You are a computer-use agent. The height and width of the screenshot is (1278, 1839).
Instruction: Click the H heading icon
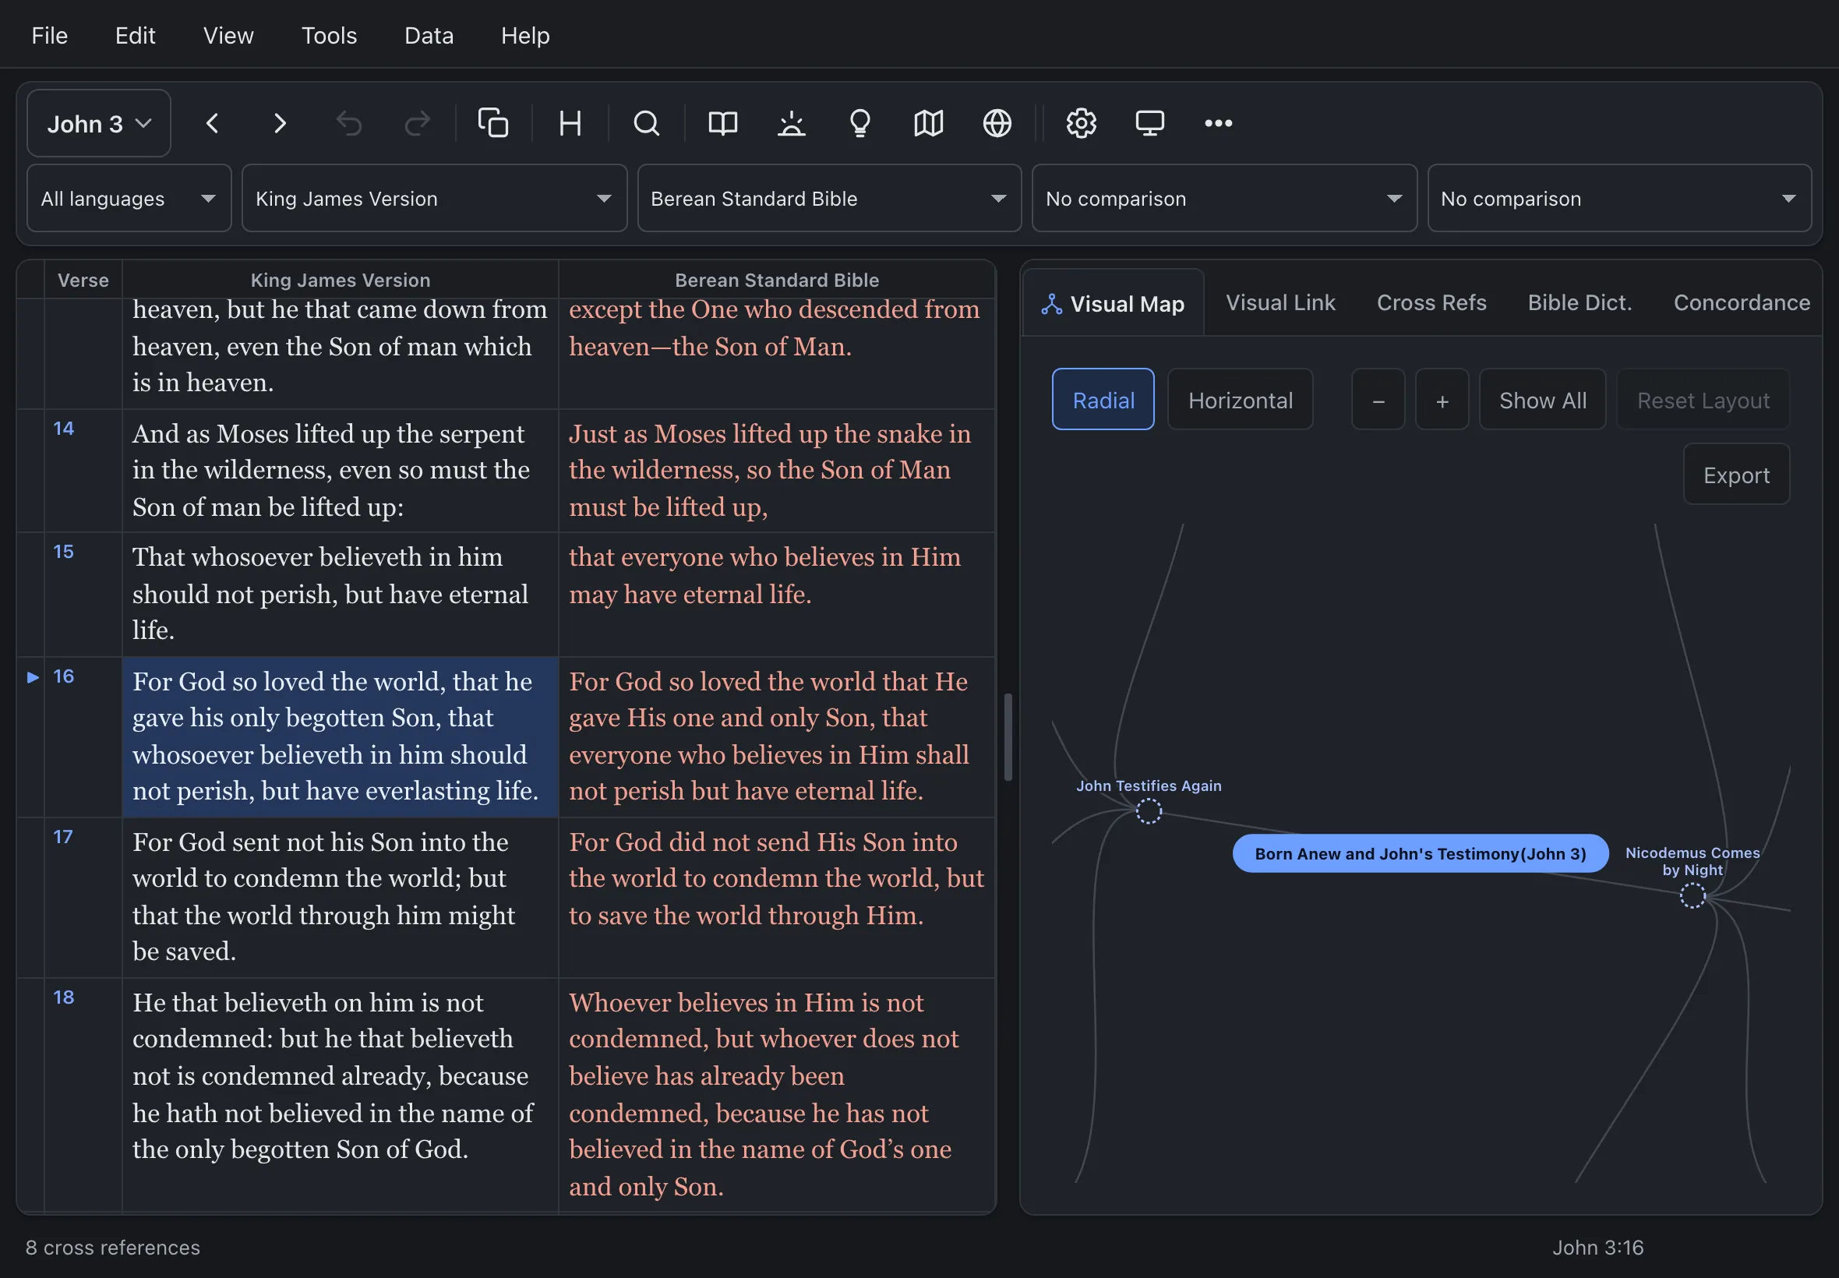pos(570,123)
